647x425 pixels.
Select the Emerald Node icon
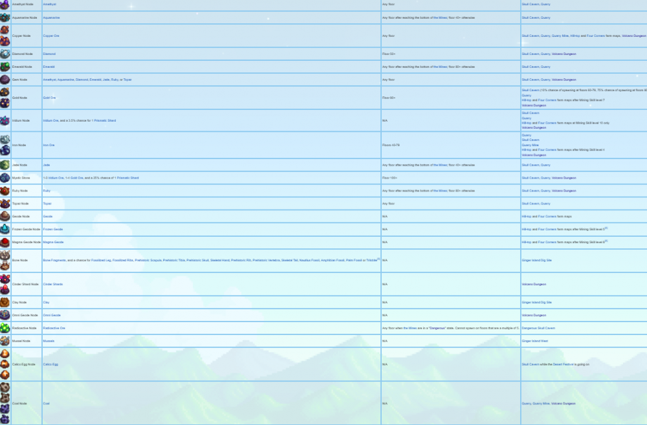coord(5,67)
